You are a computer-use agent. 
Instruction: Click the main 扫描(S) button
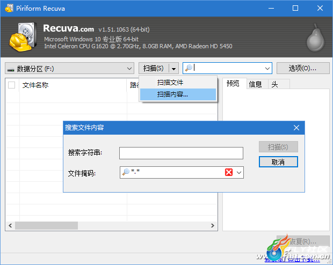pyautogui.click(x=154, y=68)
